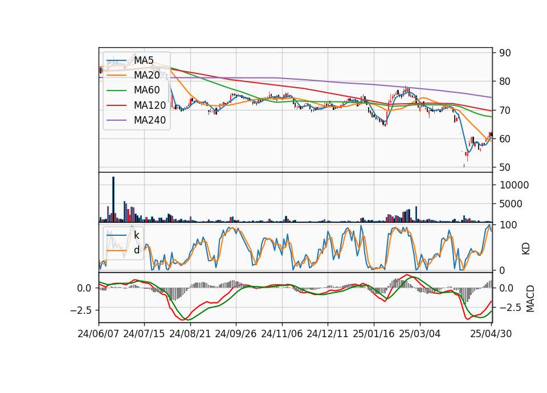Image resolution: width=547 pixels, height=393 pixels.
Task: Click the 70 price axis tick label
Action: coord(505,110)
